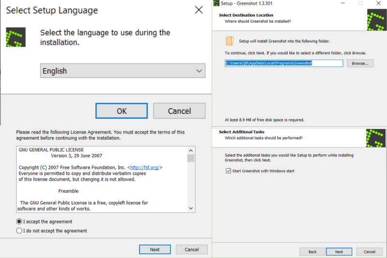
Task: Click the Preamble heading in license
Action: tap(68, 191)
